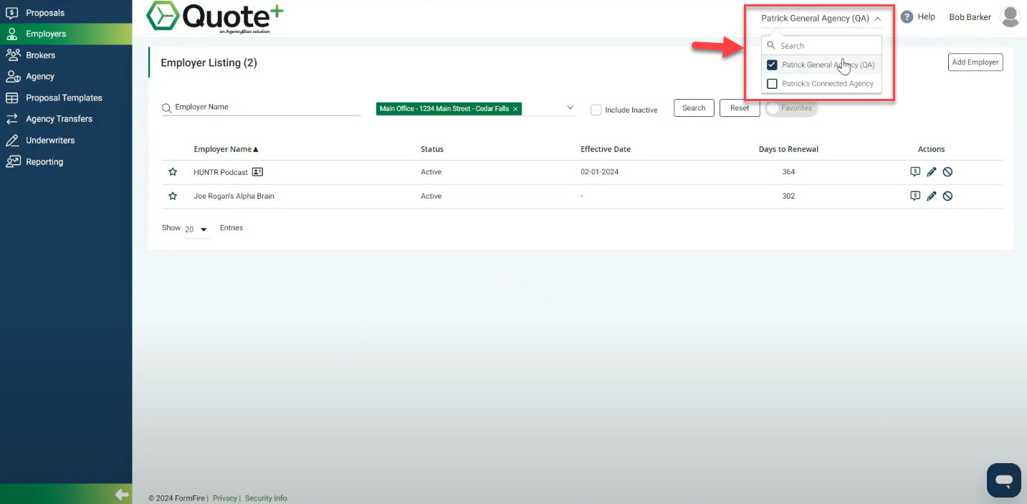
Task: Expand the office location filter dropdown
Action: pyautogui.click(x=570, y=108)
